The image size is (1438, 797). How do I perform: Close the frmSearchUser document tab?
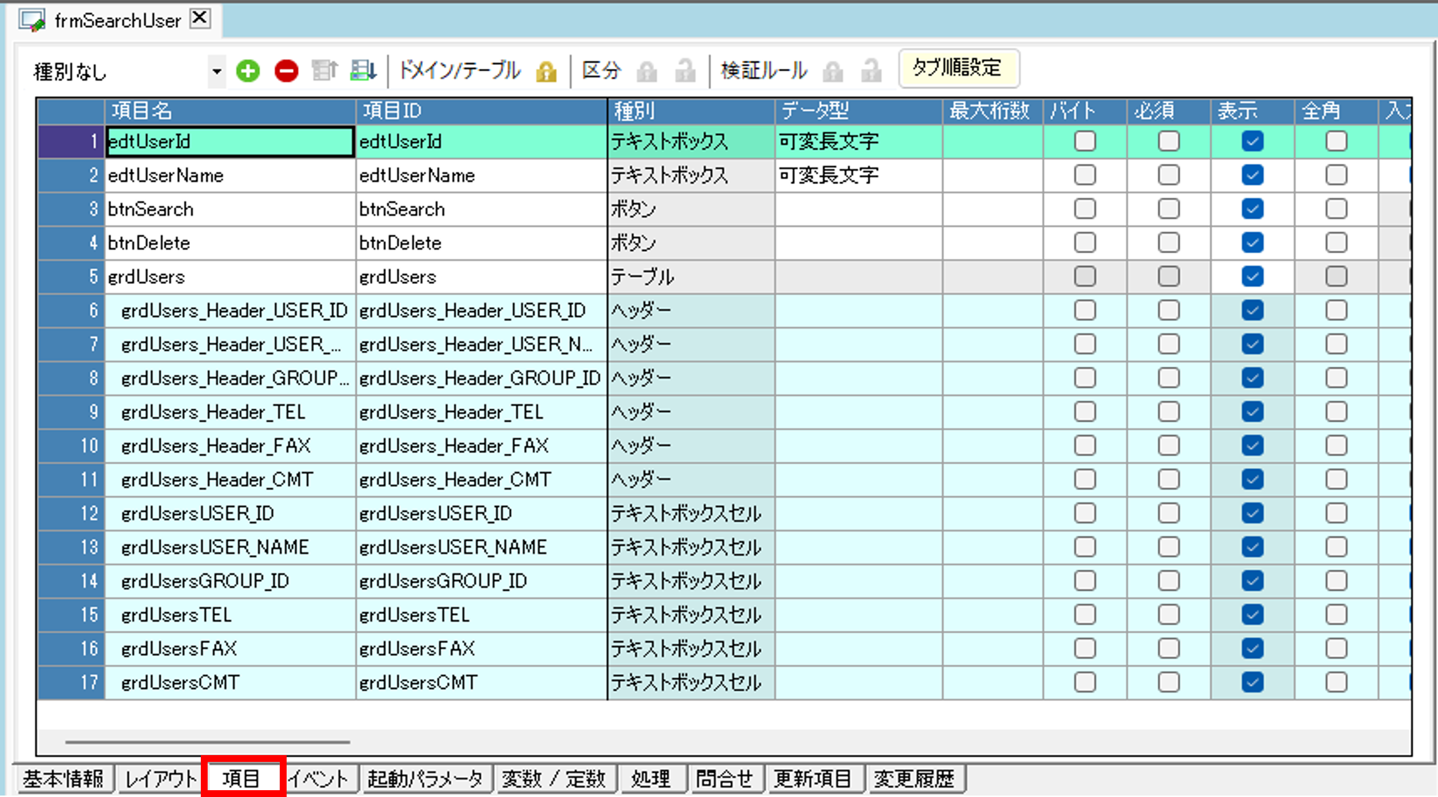200,19
